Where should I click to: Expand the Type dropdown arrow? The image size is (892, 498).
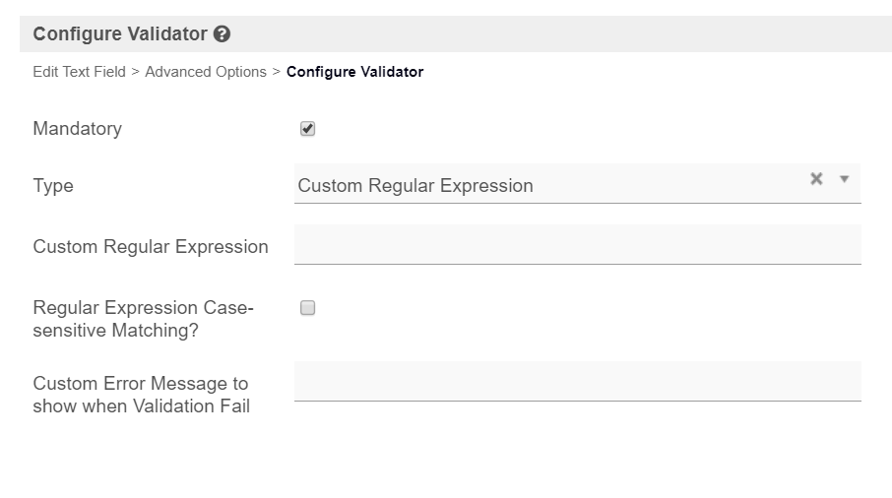click(844, 179)
